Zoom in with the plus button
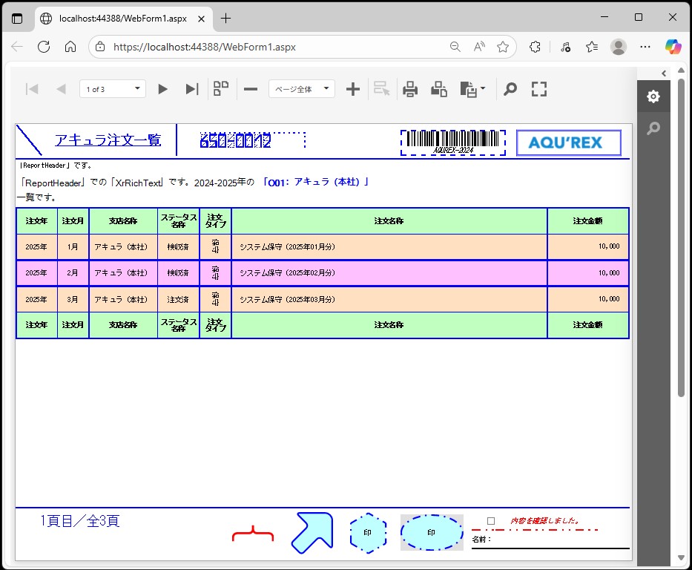Screen dimensions: 692x570 pyautogui.click(x=353, y=89)
